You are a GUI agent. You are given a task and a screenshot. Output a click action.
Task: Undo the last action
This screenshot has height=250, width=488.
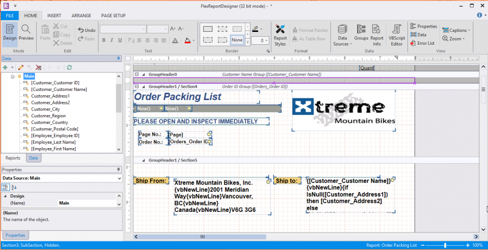(x=87, y=30)
